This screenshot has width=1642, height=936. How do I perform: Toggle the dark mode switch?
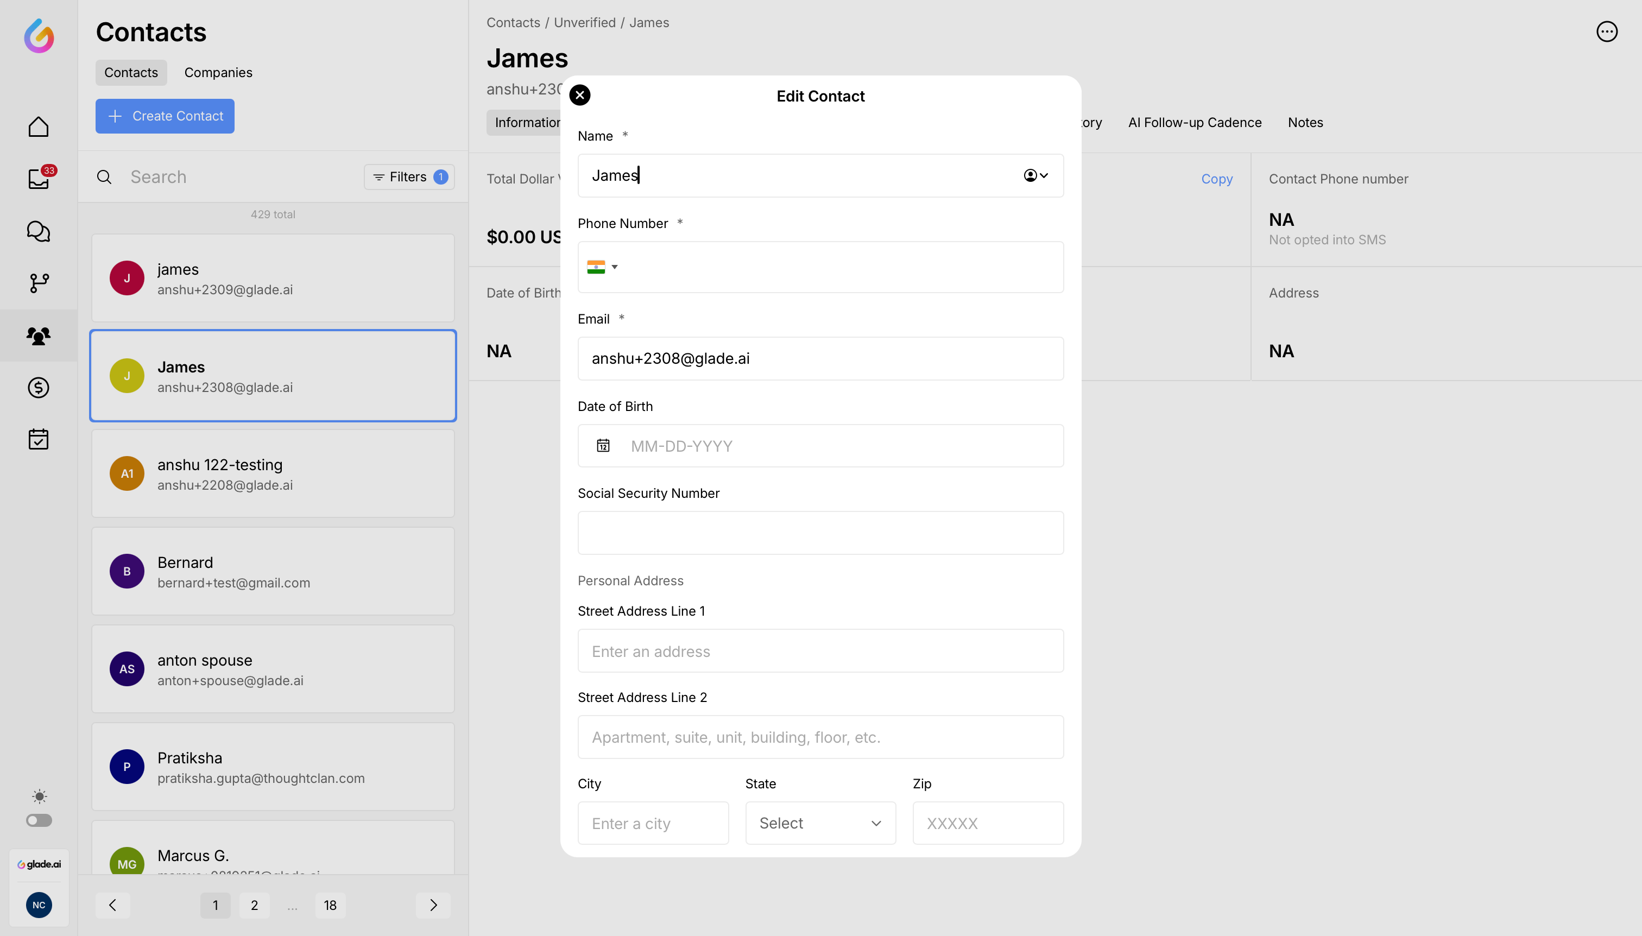39,820
